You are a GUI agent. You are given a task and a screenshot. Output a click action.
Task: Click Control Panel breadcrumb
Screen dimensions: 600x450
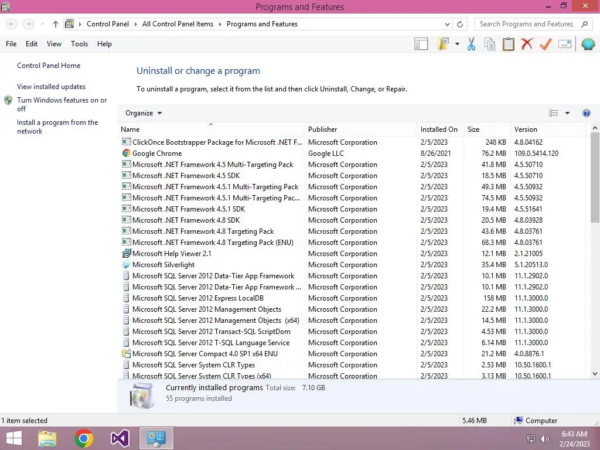pos(108,24)
